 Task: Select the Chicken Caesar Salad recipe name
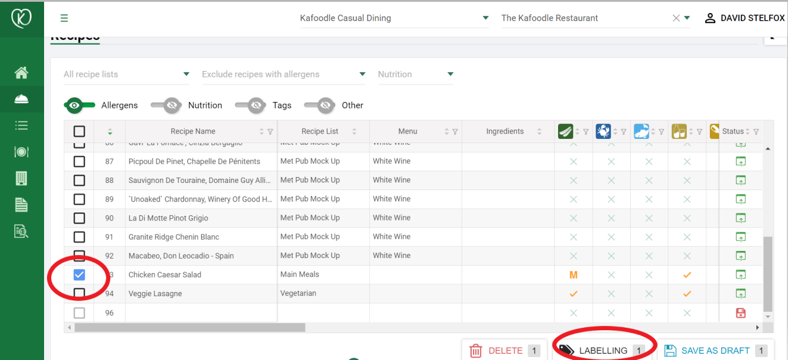[165, 275]
